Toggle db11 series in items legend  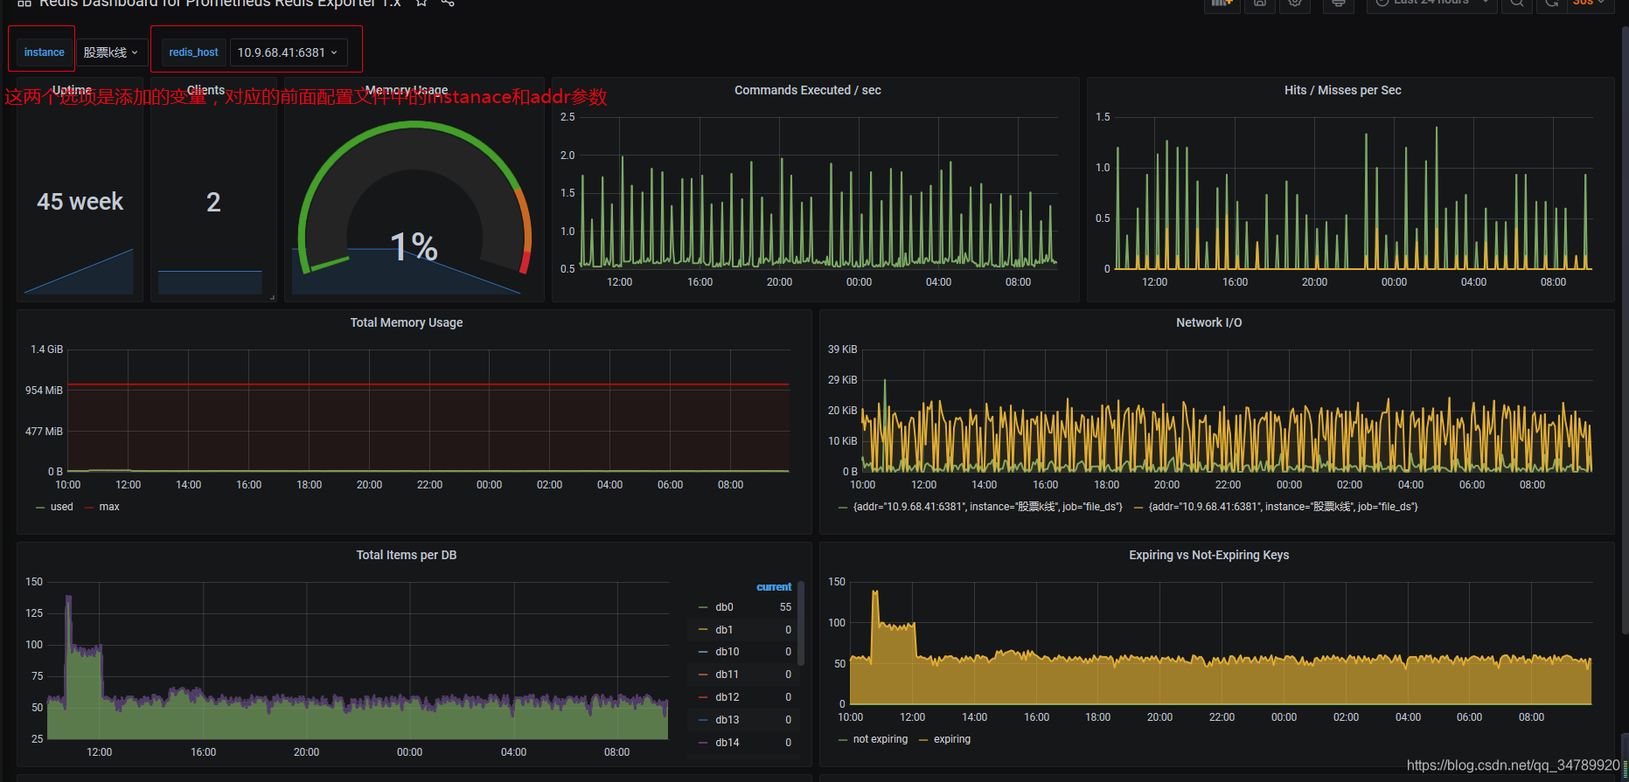(x=727, y=675)
